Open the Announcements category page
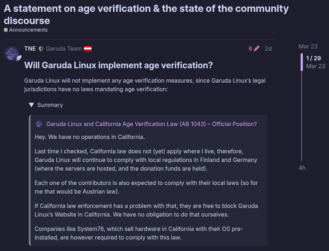This screenshot has width=329, height=251. click(28, 30)
